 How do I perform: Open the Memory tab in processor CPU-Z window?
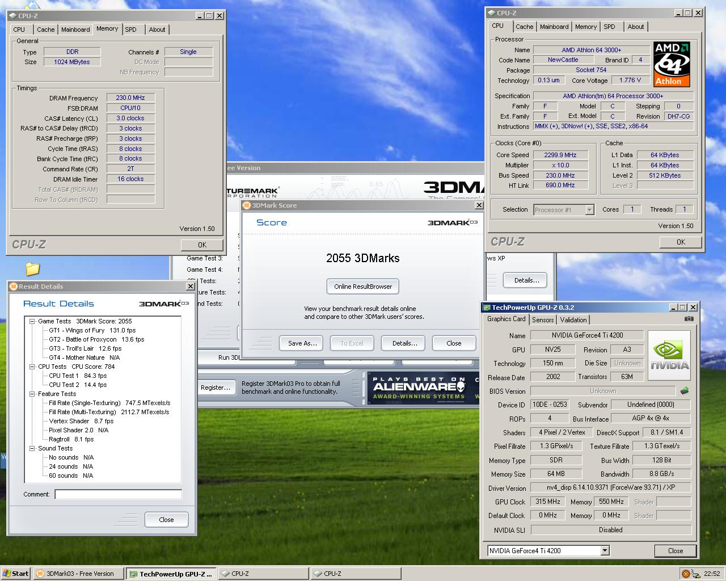click(x=586, y=27)
